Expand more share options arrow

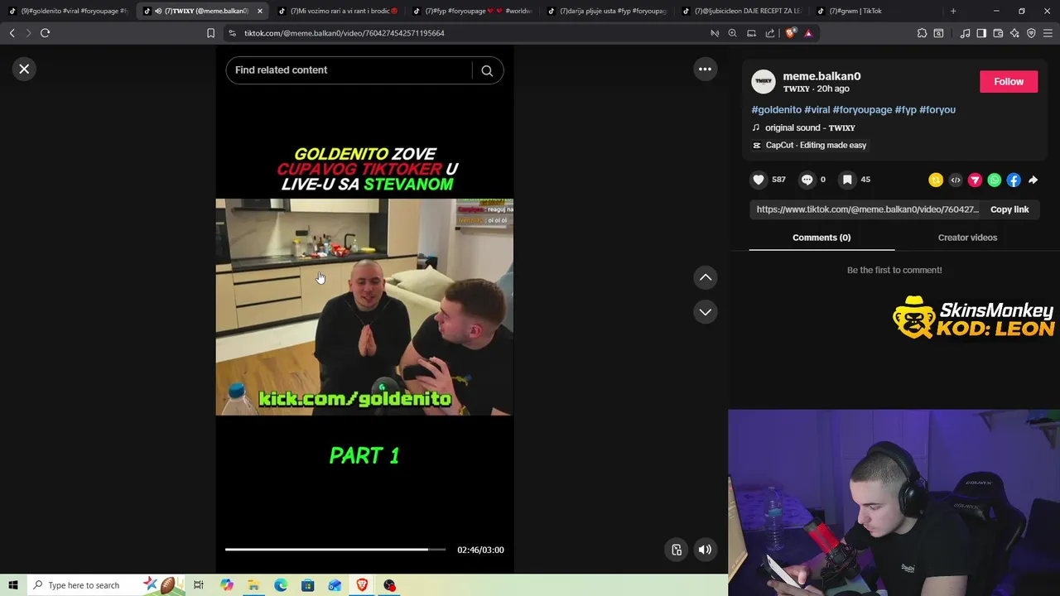tap(1033, 180)
